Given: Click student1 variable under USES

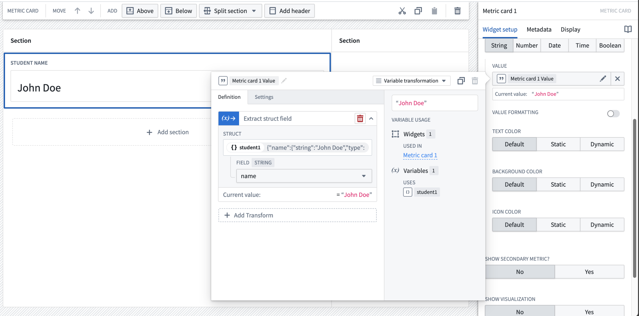Looking at the screenshot, I should 427,192.
